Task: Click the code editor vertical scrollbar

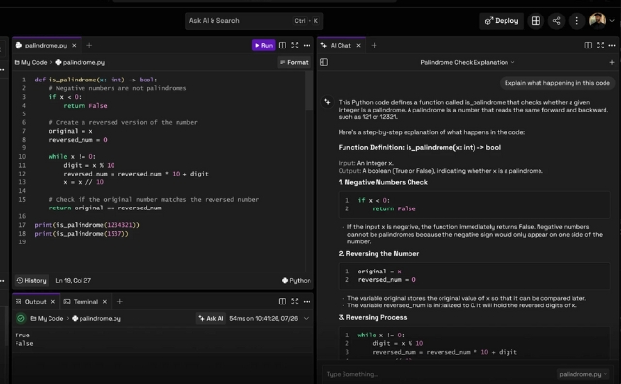Action: tap(310, 91)
